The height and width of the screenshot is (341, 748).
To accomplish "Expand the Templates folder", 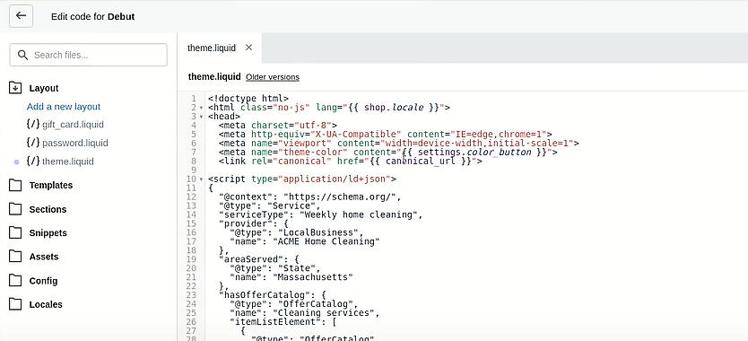I will pyautogui.click(x=50, y=185).
